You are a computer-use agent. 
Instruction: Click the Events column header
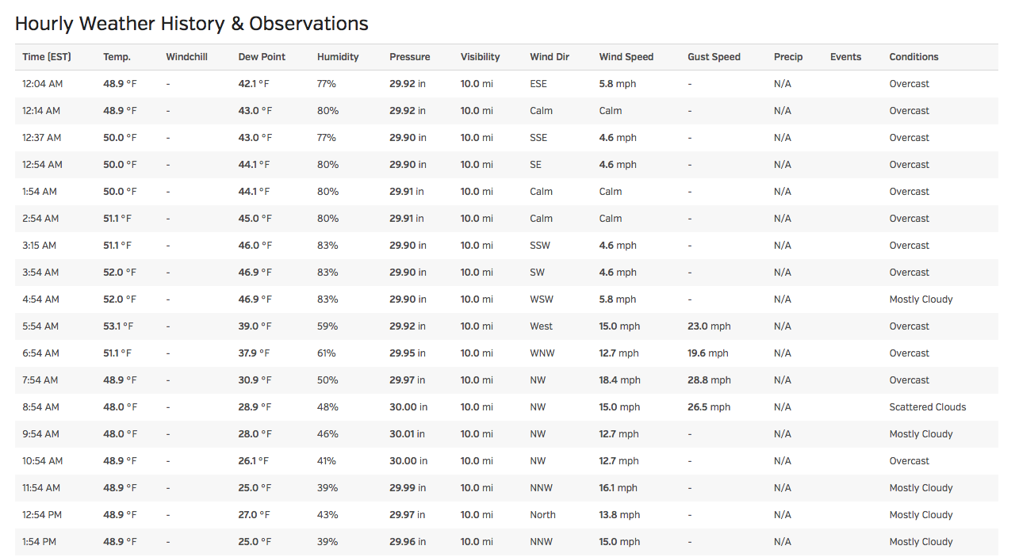(846, 57)
